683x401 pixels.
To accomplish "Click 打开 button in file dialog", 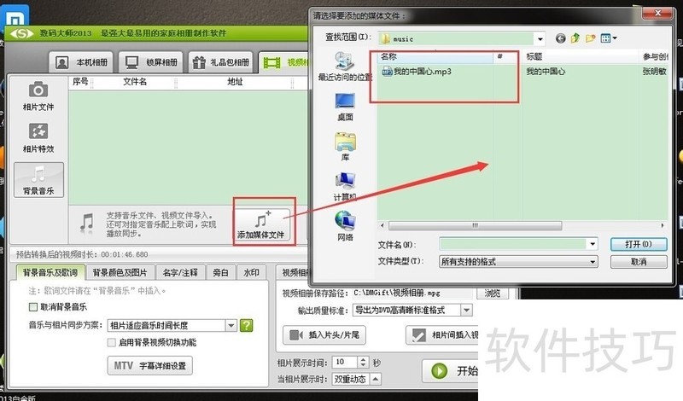I will (x=639, y=244).
